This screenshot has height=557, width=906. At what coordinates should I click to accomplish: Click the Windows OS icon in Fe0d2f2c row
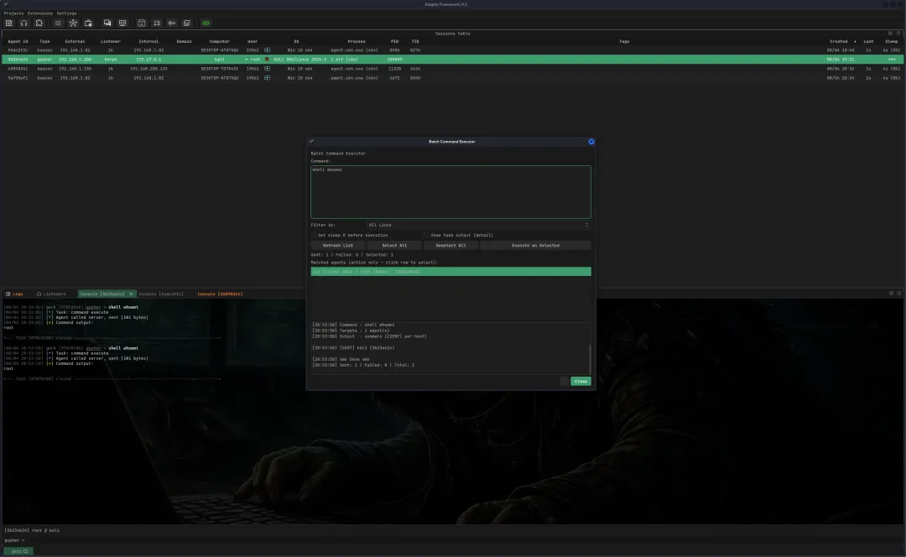pos(267,50)
